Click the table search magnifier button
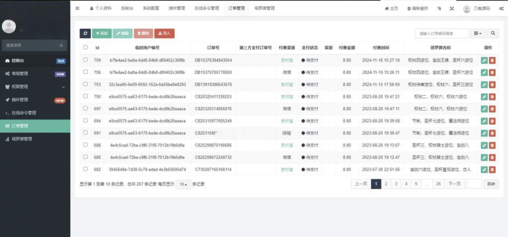This screenshot has width=508, height=237. [x=493, y=33]
